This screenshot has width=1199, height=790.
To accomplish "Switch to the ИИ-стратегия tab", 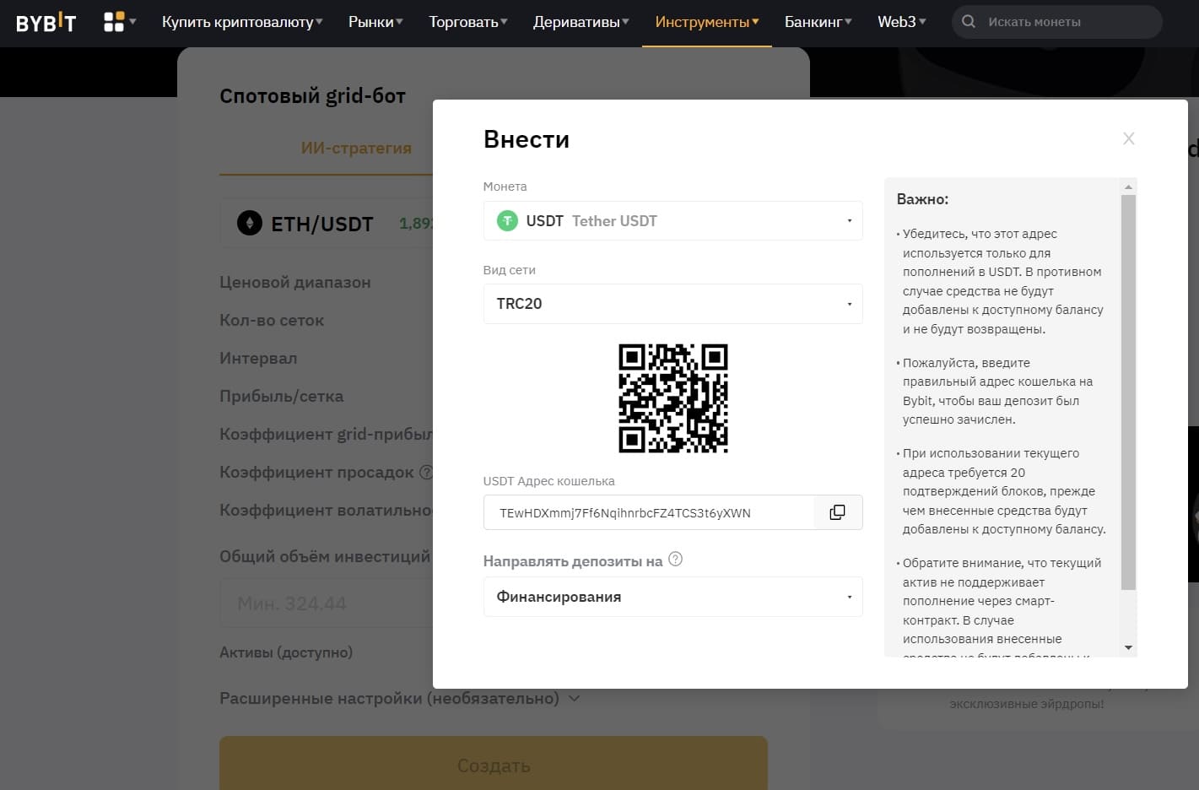I will tap(356, 148).
